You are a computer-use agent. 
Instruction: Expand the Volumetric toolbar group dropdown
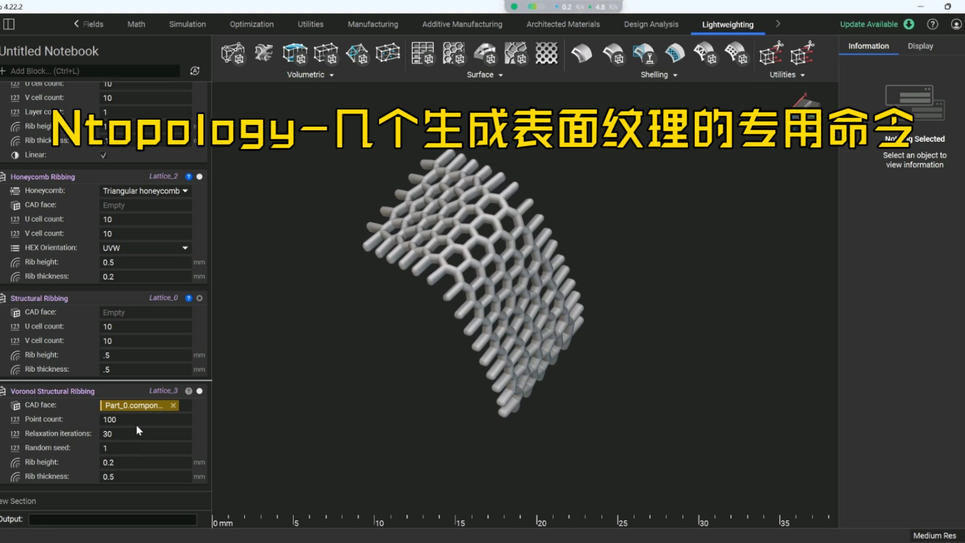(331, 74)
